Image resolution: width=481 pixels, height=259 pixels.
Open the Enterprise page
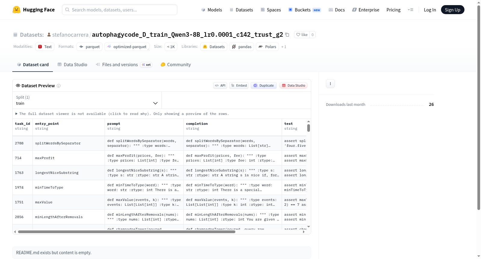366,10
